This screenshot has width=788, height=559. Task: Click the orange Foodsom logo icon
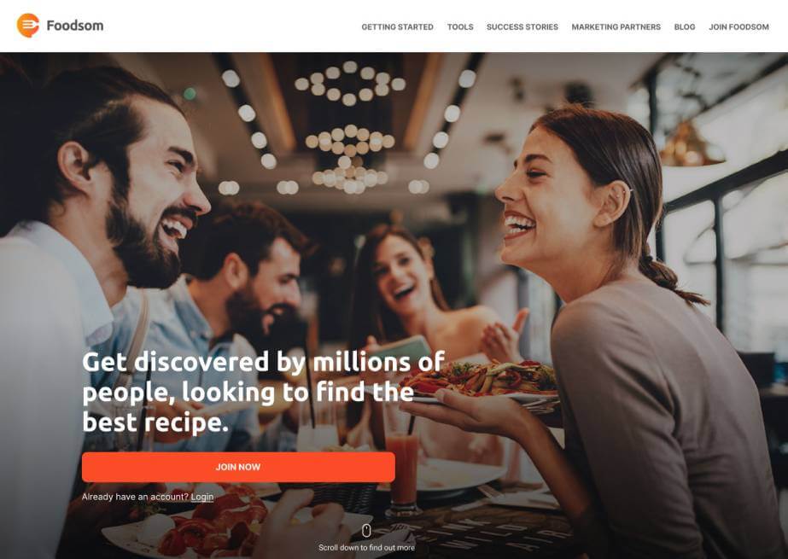click(x=27, y=25)
